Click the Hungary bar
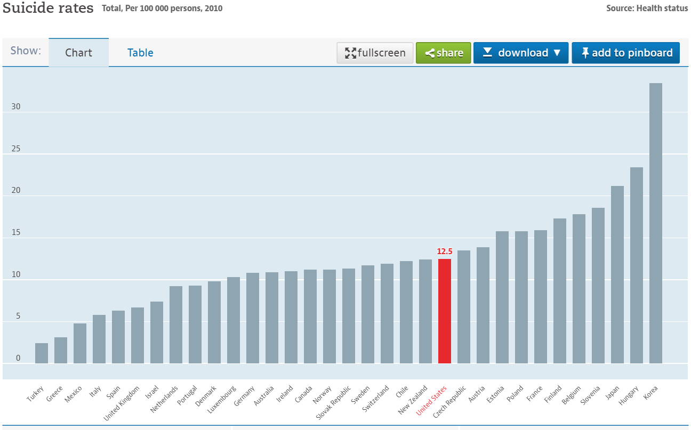This screenshot has width=691, height=430. tap(637, 265)
